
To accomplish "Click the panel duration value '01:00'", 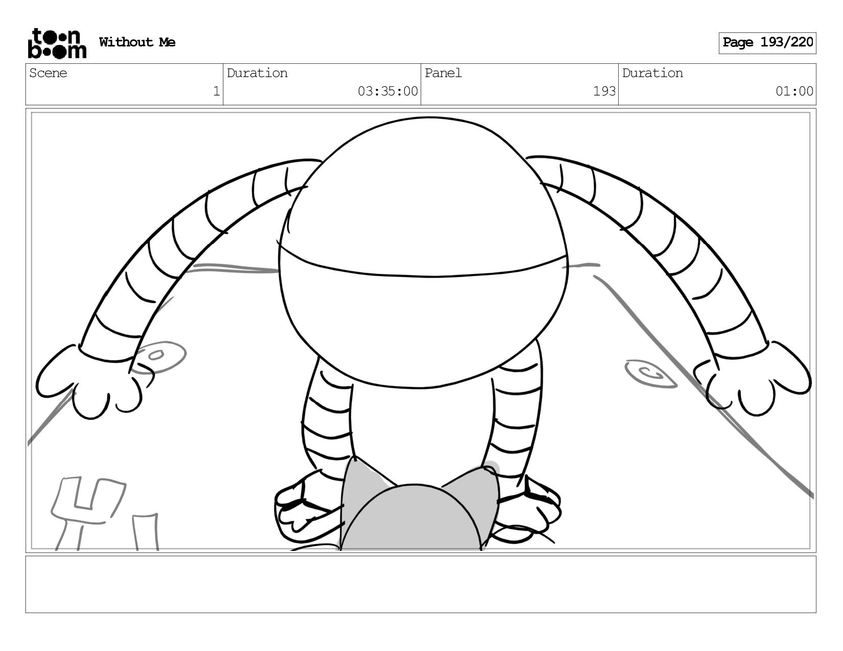I will [794, 91].
